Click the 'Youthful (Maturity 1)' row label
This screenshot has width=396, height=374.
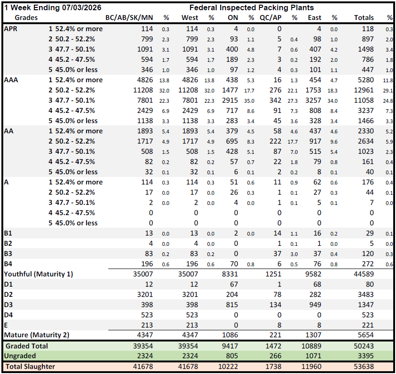point(38,274)
